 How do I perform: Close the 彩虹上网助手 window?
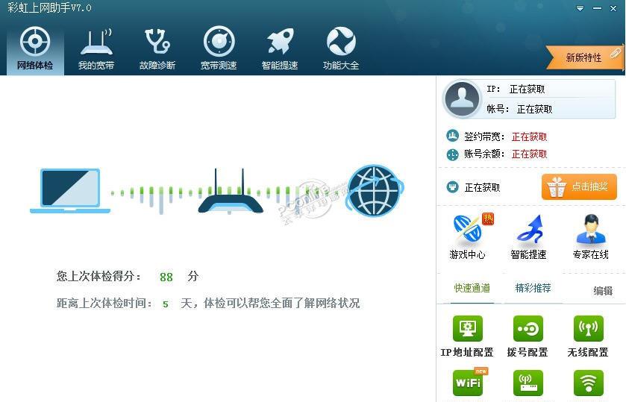coord(613,8)
